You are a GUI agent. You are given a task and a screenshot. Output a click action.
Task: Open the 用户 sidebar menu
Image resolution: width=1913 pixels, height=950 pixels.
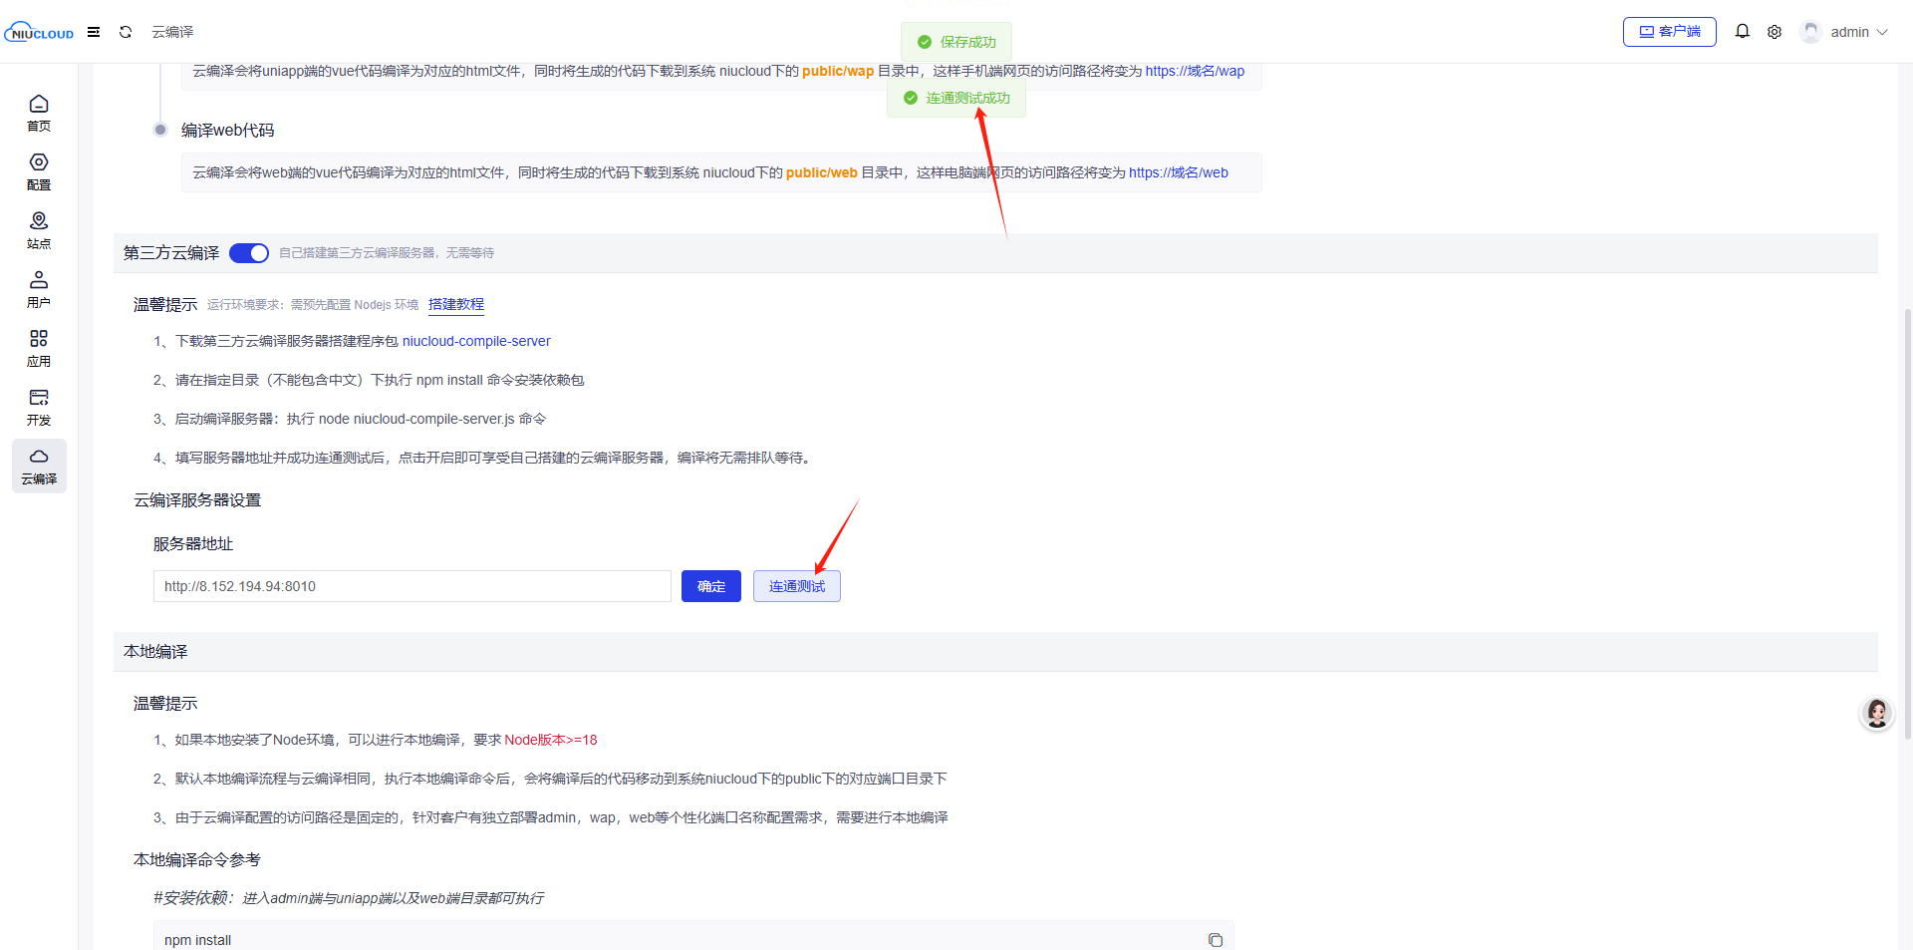click(39, 289)
